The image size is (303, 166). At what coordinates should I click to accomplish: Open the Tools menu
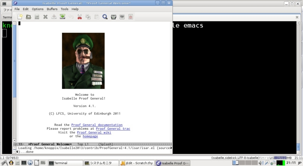[x=64, y=9]
